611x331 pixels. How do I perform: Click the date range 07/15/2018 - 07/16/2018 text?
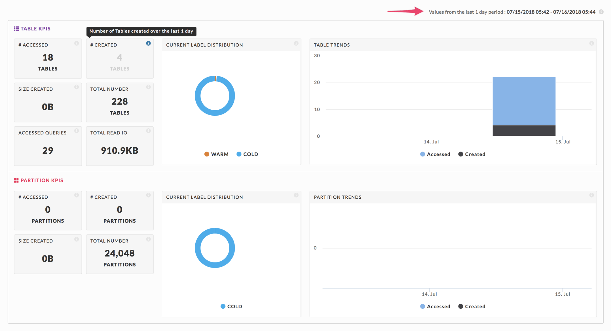coord(551,12)
